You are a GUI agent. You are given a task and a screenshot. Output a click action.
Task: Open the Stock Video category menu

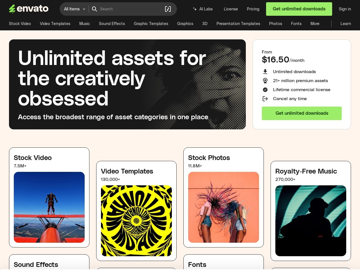pyautogui.click(x=20, y=24)
